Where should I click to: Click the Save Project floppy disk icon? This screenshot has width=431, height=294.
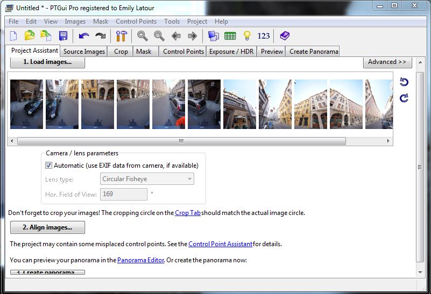(x=63, y=36)
